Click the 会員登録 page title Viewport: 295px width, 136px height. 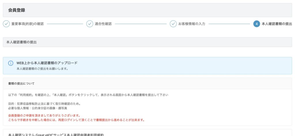17,10
